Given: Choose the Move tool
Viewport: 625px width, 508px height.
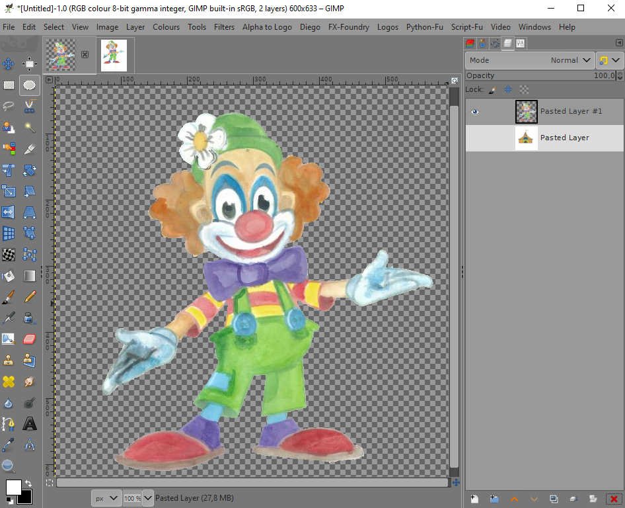Looking at the screenshot, I should 9,63.
